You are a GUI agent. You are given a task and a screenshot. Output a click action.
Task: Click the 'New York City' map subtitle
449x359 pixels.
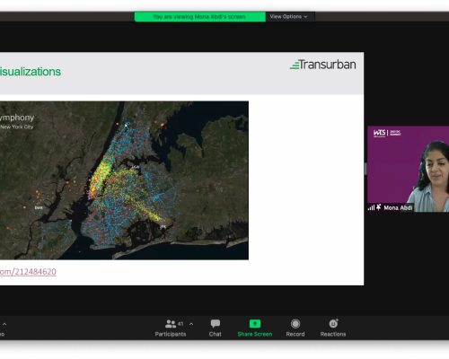click(17, 127)
